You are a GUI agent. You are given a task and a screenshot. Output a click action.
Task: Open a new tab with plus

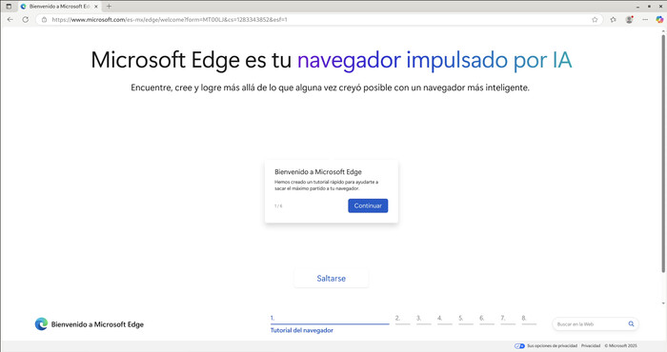[109, 7]
